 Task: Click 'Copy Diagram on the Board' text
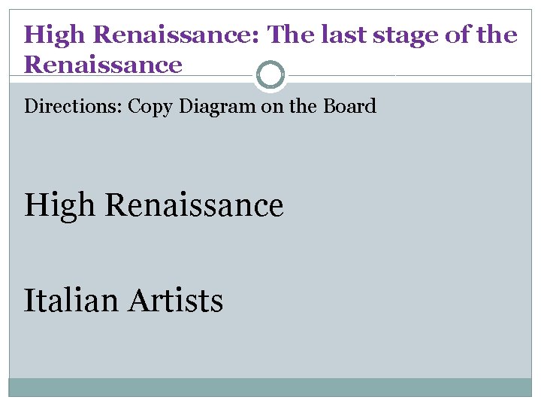click(252, 106)
